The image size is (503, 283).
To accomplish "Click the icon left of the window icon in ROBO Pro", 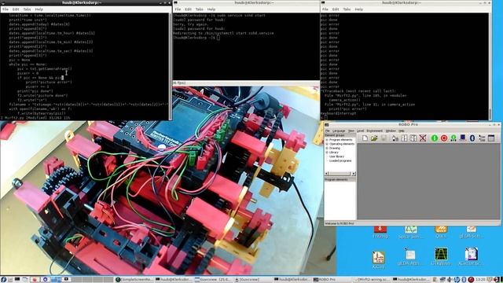I will (482, 138).
